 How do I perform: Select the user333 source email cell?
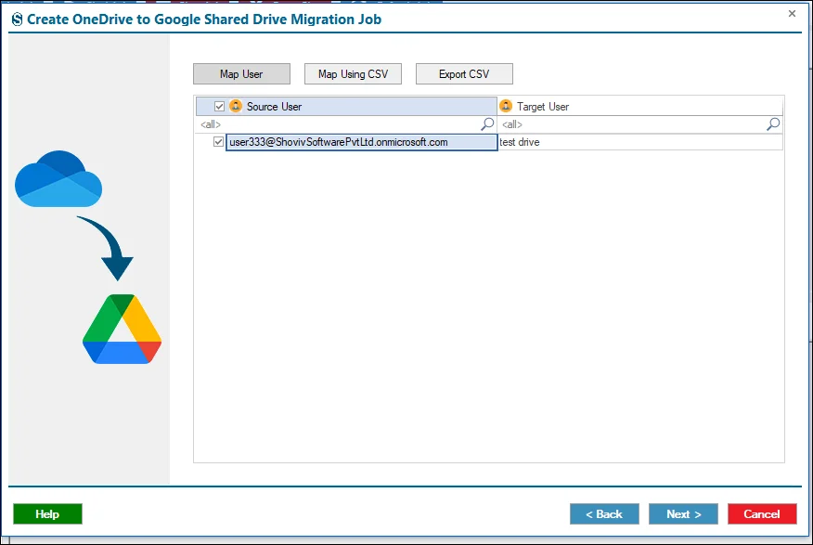click(x=361, y=142)
